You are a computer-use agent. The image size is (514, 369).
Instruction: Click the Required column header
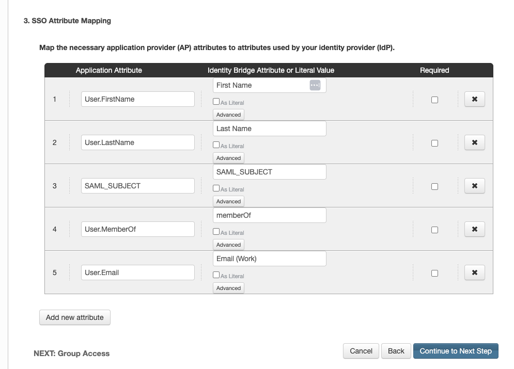(434, 70)
